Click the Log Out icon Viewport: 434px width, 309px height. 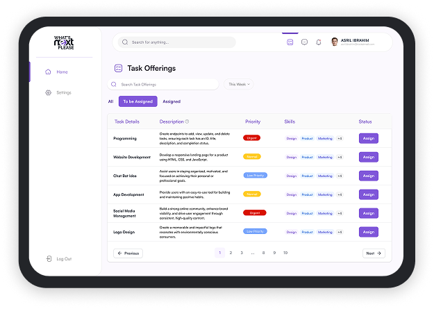click(49, 259)
